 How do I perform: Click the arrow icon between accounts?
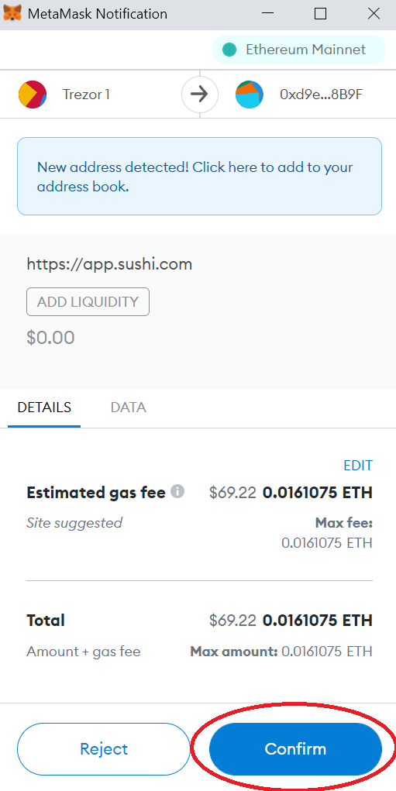point(200,95)
